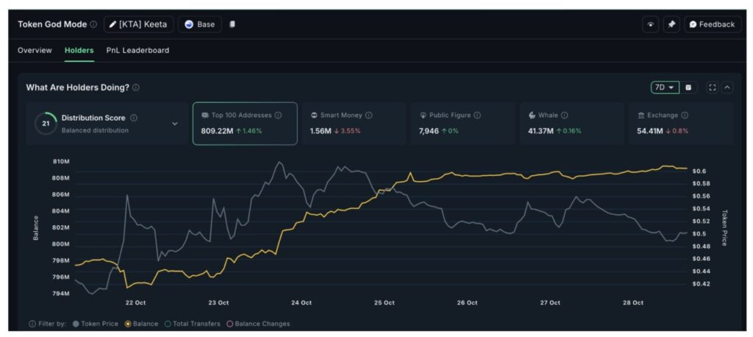This screenshot has height=337, width=753.
Task: Collapse the What Are Holders Doing panel
Action: pyautogui.click(x=727, y=88)
